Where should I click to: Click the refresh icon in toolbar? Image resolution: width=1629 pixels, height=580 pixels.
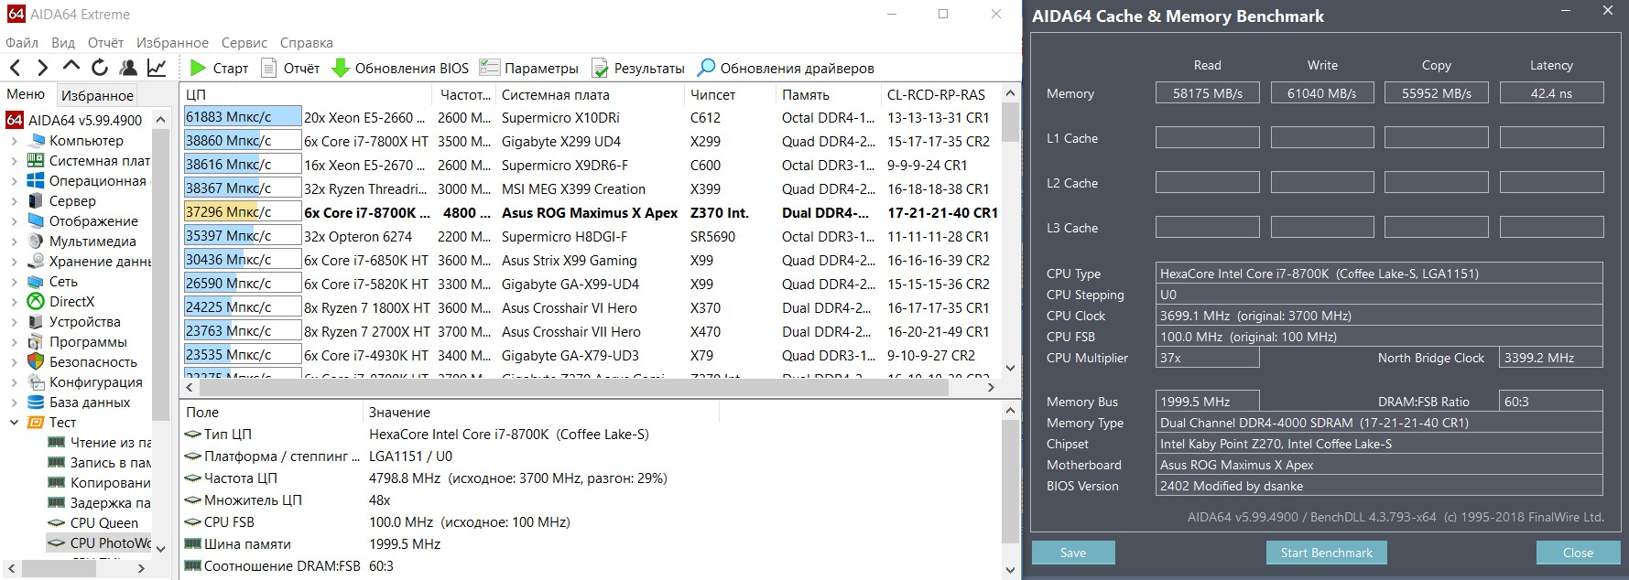point(100,68)
